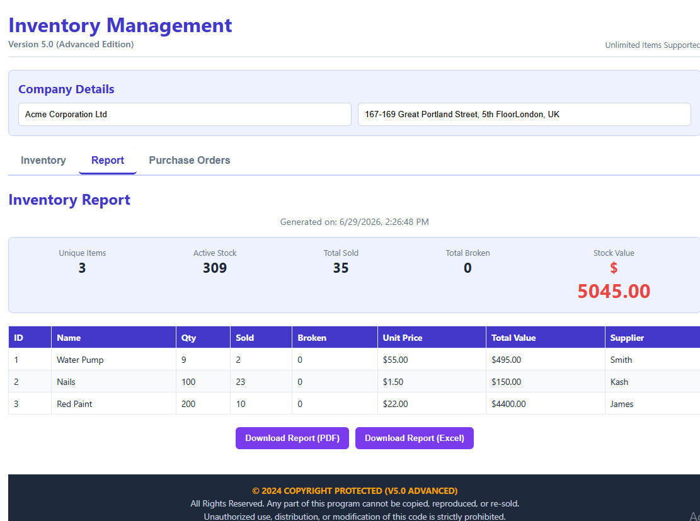Click the Total Broken 0 figure
This screenshot has height=521, width=700.
pyautogui.click(x=468, y=268)
